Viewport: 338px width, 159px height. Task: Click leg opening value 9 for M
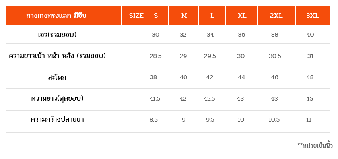pos(183,120)
